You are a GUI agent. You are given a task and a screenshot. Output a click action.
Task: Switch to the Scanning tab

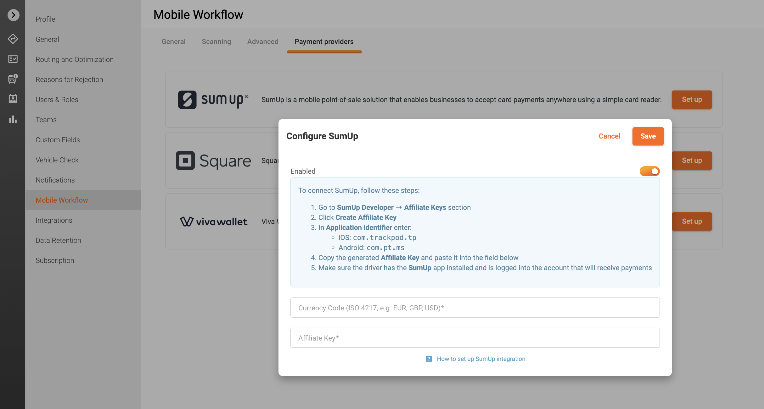coord(216,41)
